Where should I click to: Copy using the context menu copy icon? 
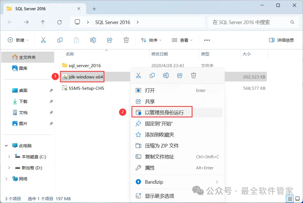point(152,75)
